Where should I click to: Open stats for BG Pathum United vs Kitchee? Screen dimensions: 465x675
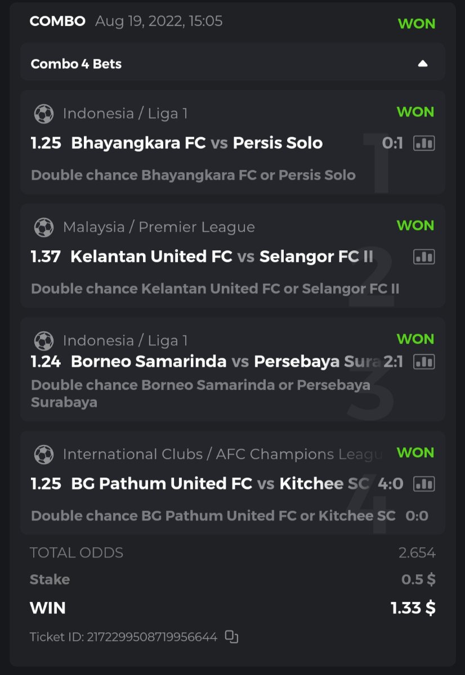[424, 484]
